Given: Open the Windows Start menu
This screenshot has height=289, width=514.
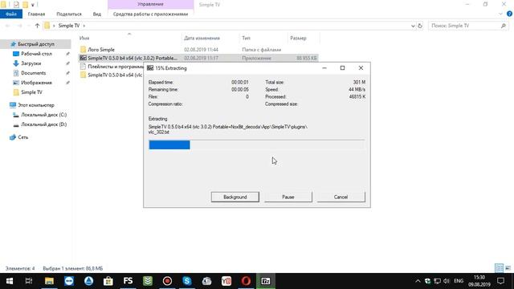Looking at the screenshot, I should [10, 281].
